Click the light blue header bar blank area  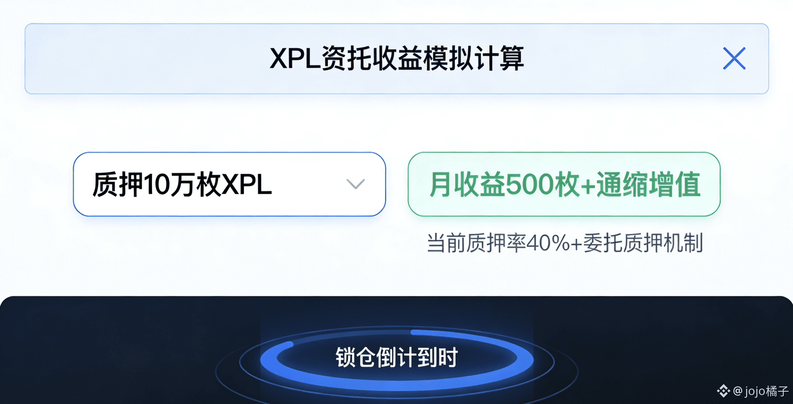[x=147, y=59]
